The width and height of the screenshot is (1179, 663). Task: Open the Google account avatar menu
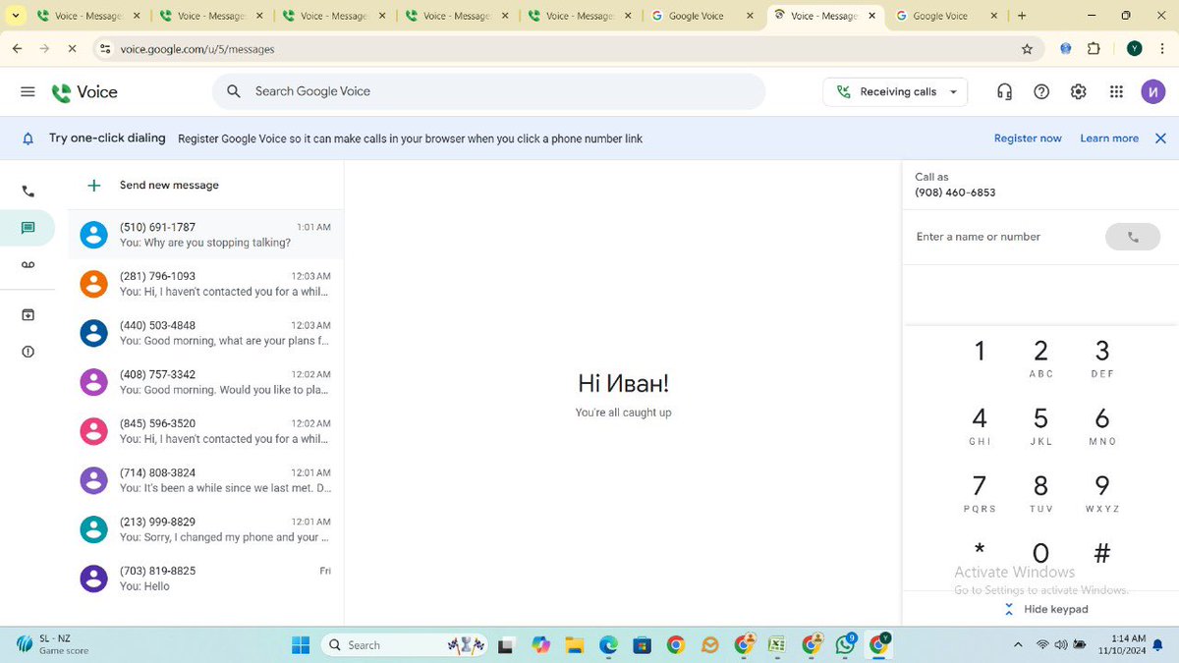click(1153, 91)
